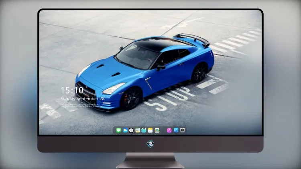Open the clapperboard Videos app in dock
Viewport: 301px width, 169px height.
click(144, 131)
